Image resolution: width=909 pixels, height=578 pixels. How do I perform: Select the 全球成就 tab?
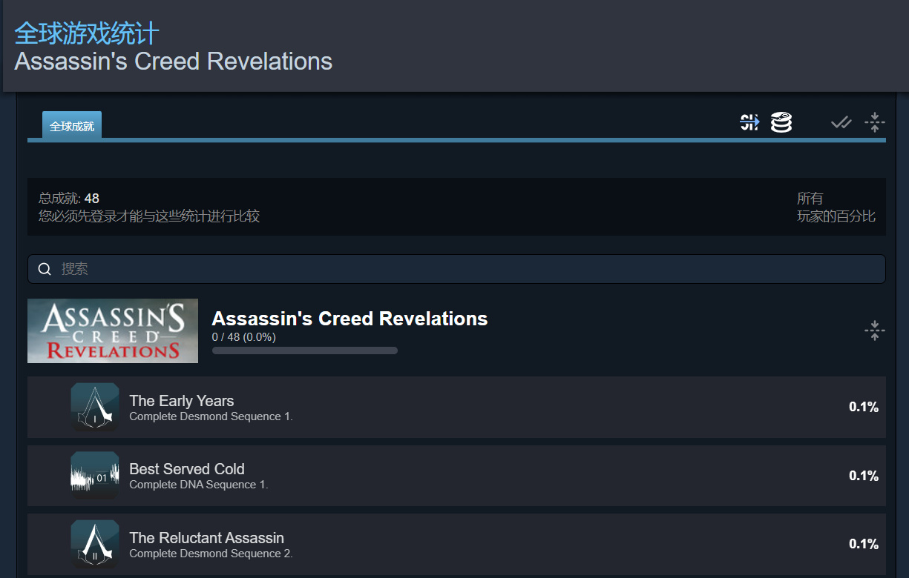click(x=72, y=126)
